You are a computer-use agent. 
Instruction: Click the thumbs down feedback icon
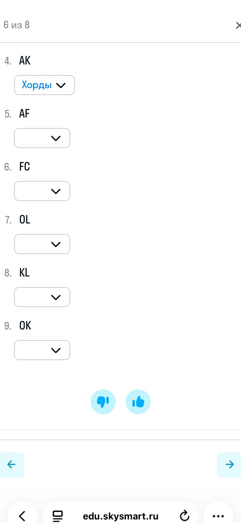103,402
